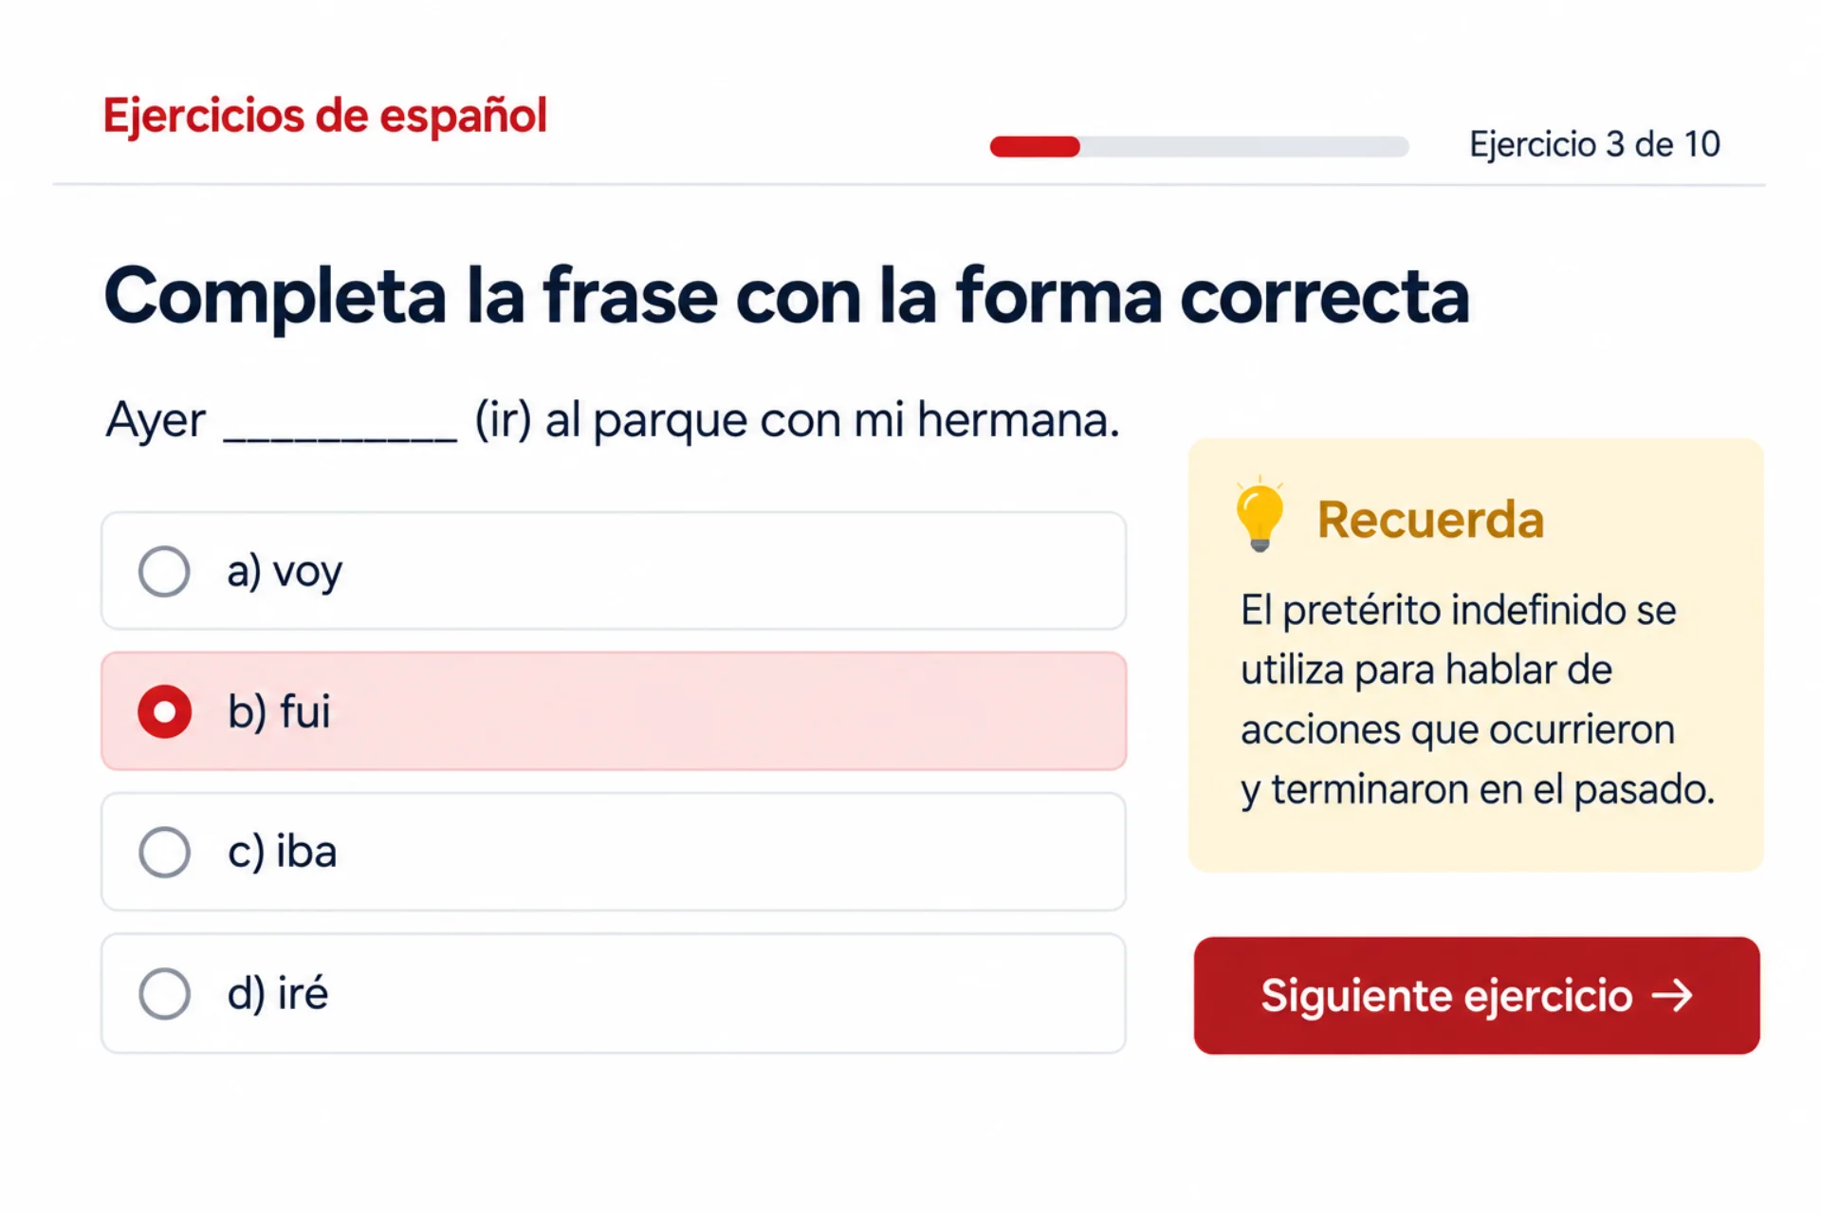Click the red filled part of the progress bar
This screenshot has height=1214, width=1821.
tap(1035, 146)
